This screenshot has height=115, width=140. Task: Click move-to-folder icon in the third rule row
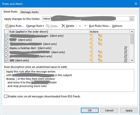click(100, 44)
